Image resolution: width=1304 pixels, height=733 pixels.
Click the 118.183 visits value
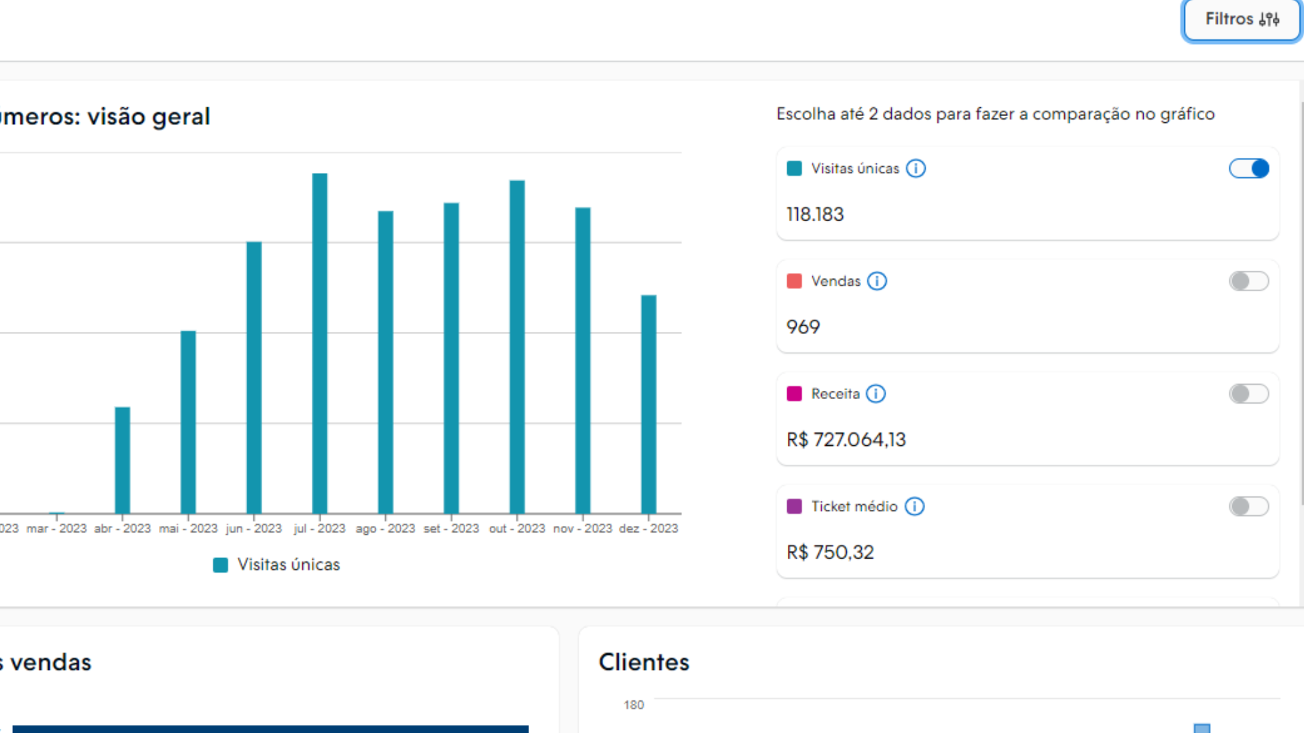[x=815, y=214]
